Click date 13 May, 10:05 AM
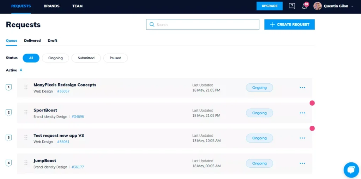The width and height of the screenshot is (361, 179). (x=207, y=141)
